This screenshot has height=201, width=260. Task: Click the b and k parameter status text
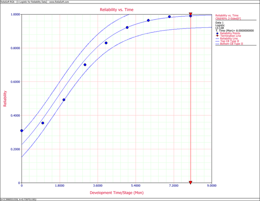[18, 199]
